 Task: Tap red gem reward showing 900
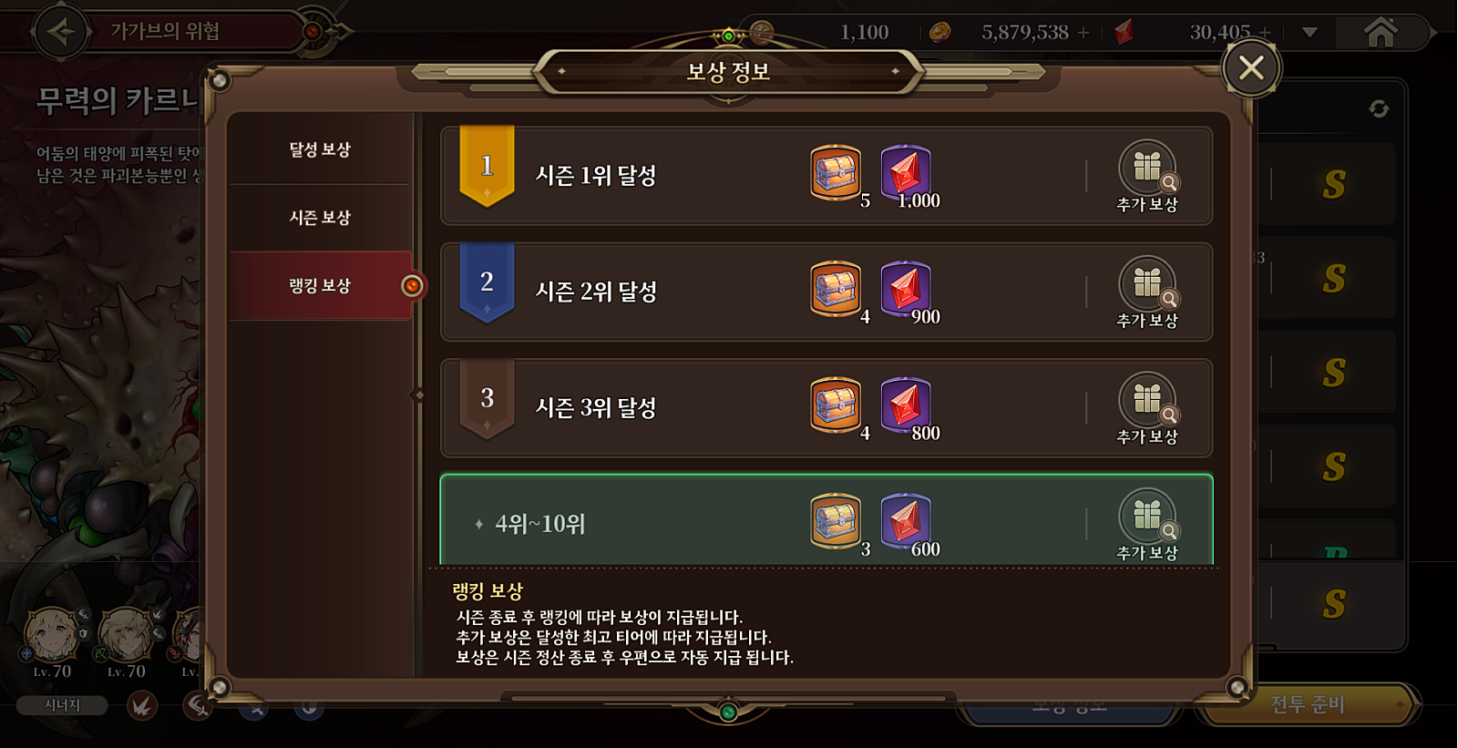click(906, 289)
